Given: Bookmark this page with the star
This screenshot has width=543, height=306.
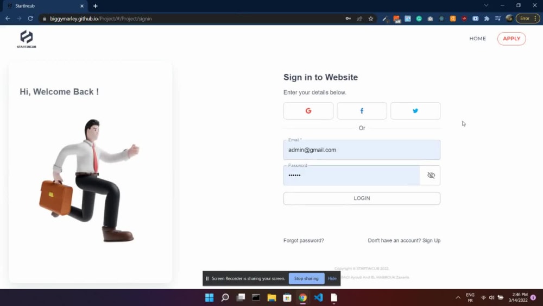Looking at the screenshot, I should [x=371, y=18].
